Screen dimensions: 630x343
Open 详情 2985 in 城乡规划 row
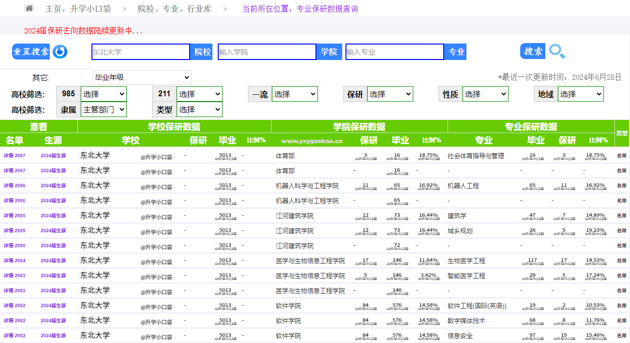(15, 231)
